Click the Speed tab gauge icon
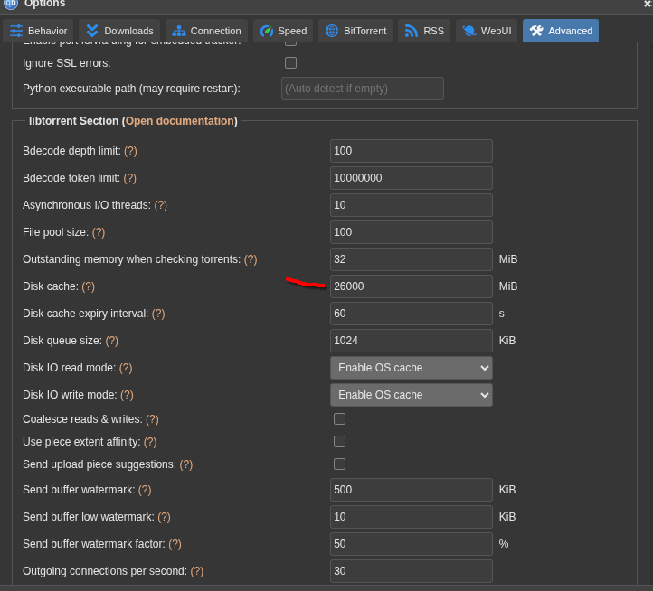This screenshot has height=591, width=653. coord(267,31)
